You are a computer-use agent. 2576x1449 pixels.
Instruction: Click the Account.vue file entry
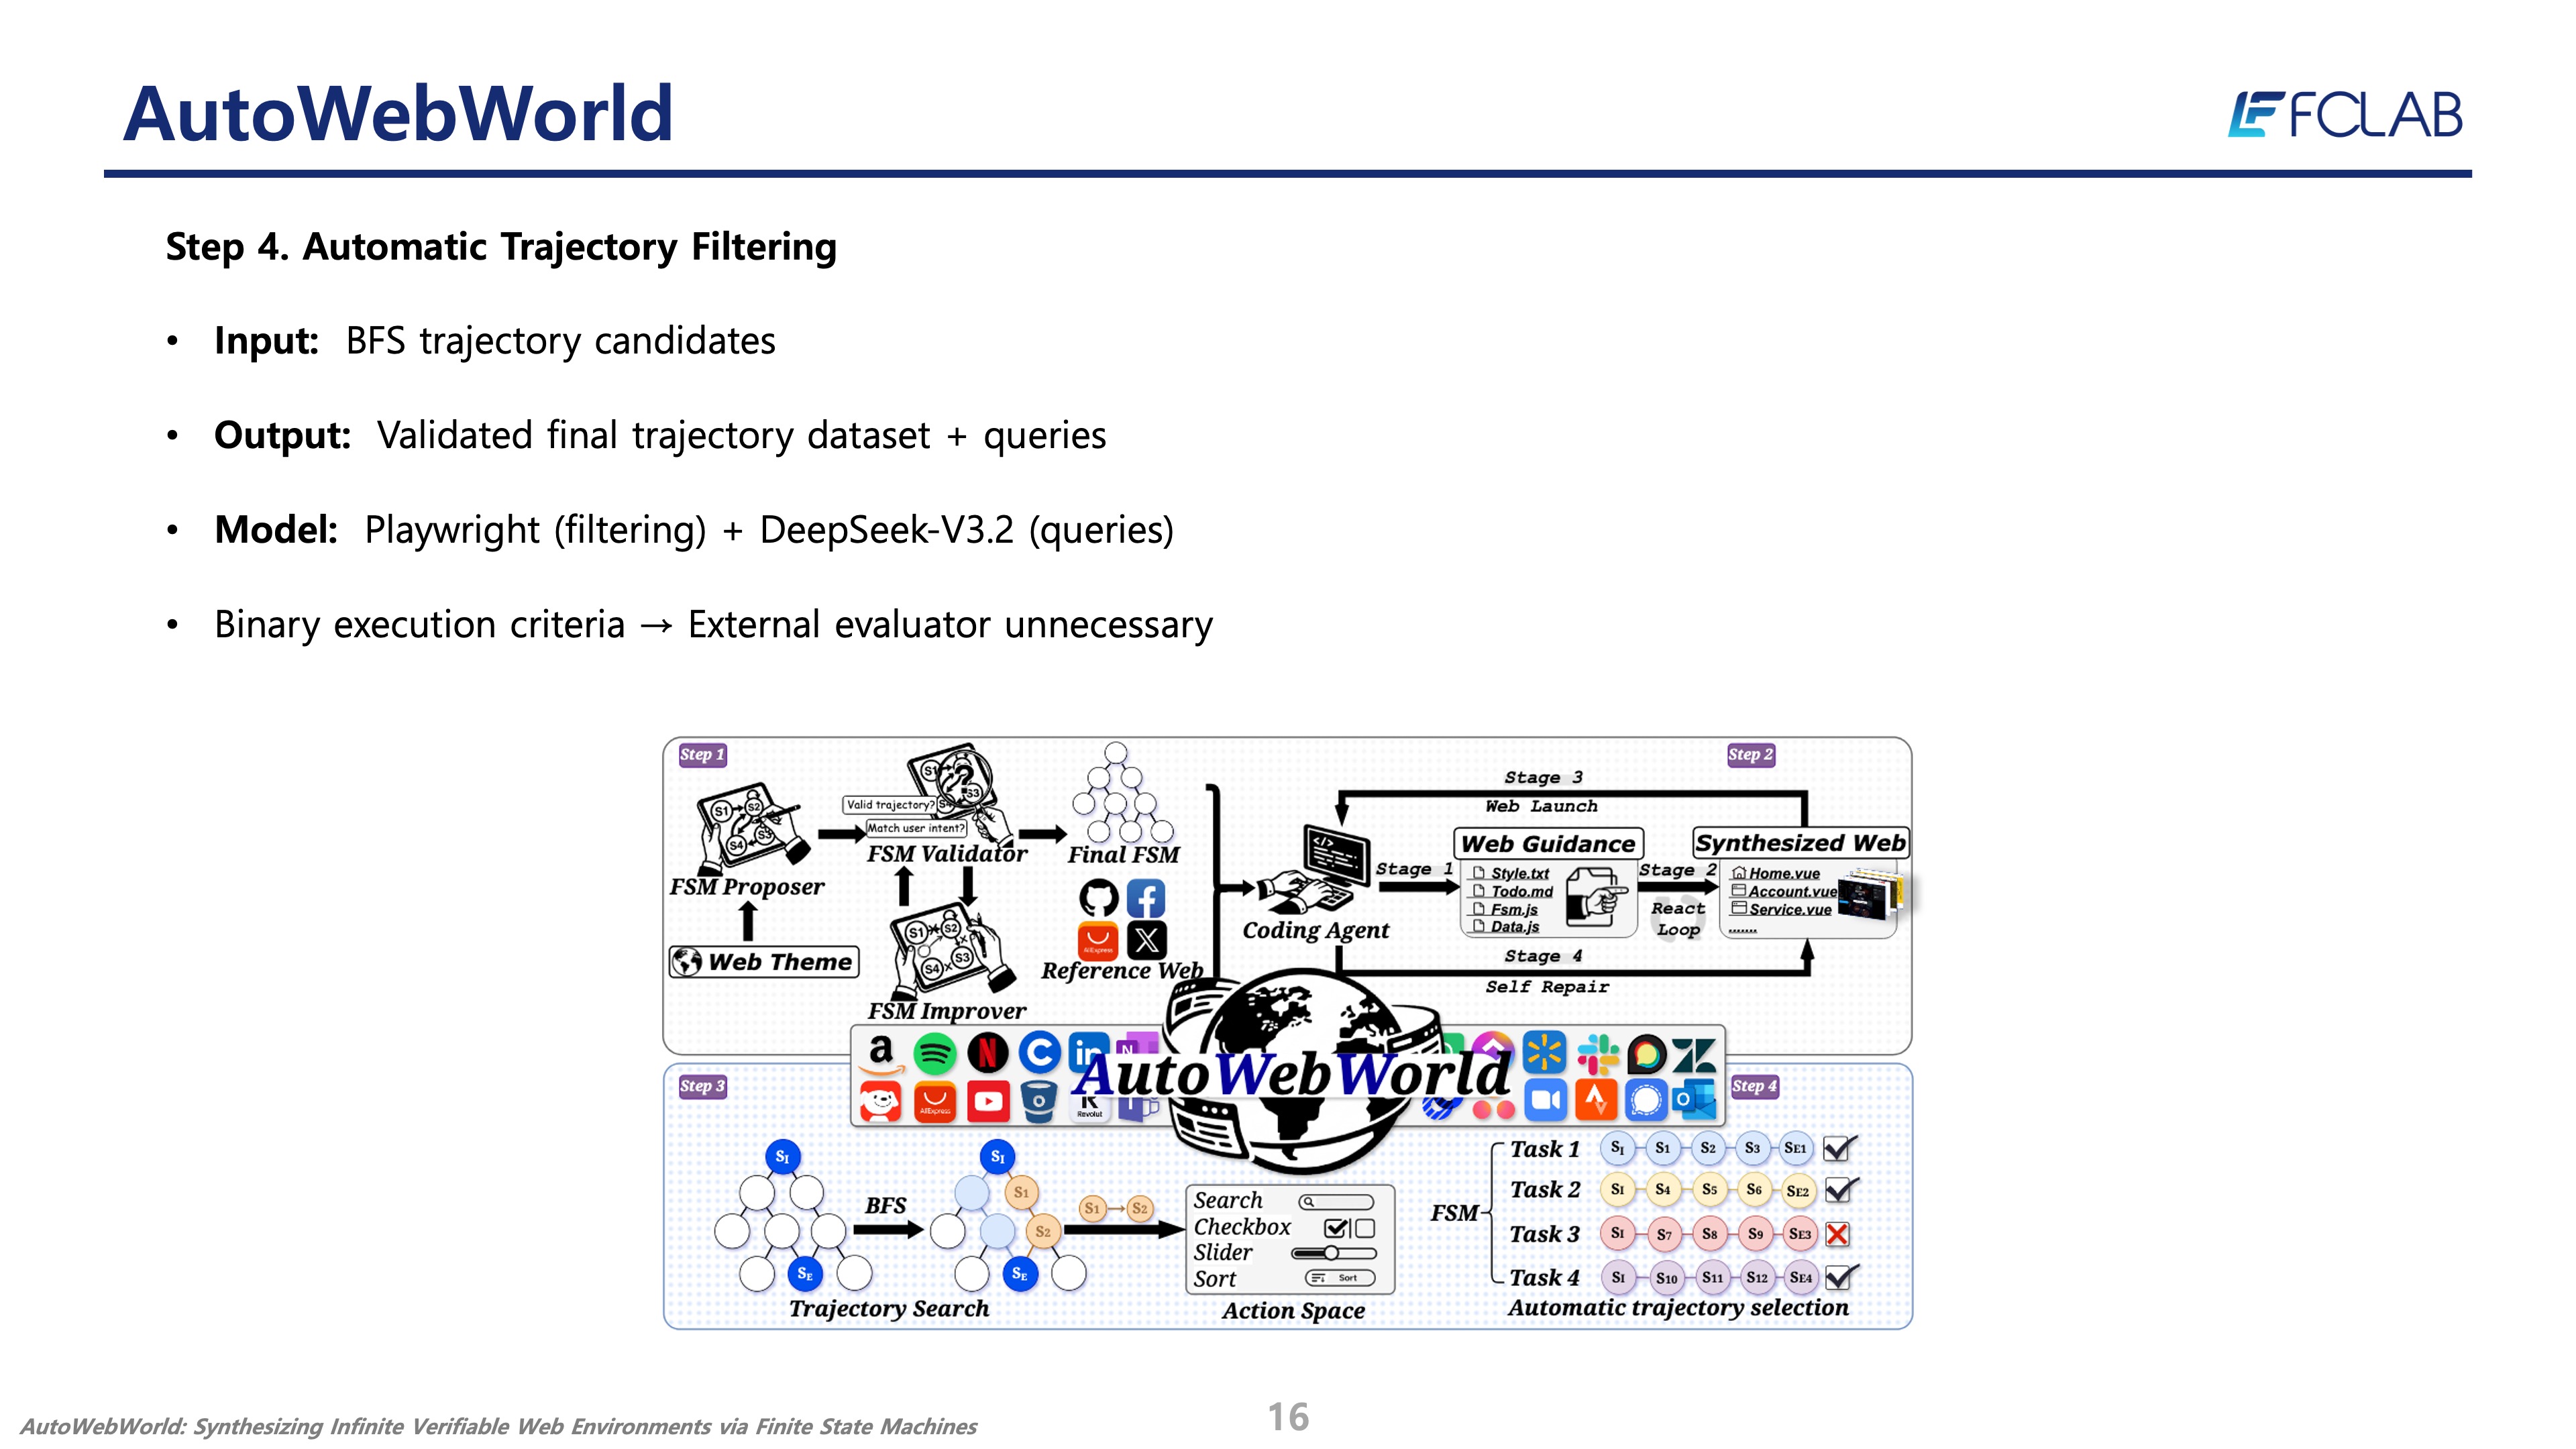tap(1784, 891)
